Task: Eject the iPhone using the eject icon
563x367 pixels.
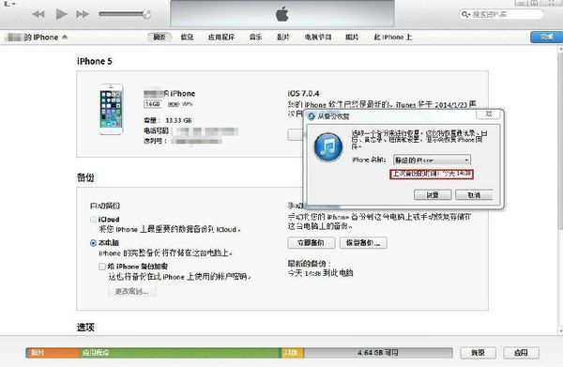Action: [x=65, y=37]
